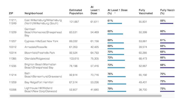Select dose count 54,469
Screen dimensions: 188x104
click(95, 32)
